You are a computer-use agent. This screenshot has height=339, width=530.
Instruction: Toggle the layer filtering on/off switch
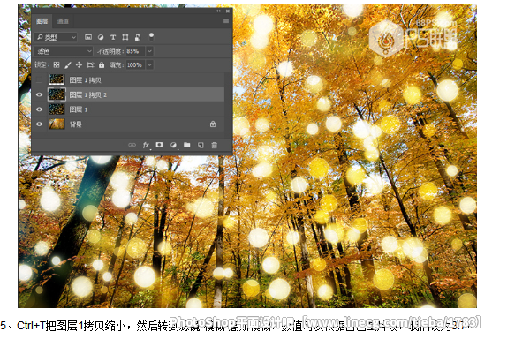coord(151,36)
